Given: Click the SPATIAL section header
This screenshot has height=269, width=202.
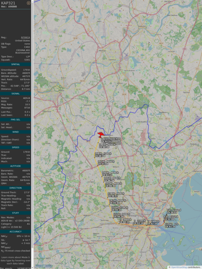Looking at the screenshot, I should coord(16,64).
